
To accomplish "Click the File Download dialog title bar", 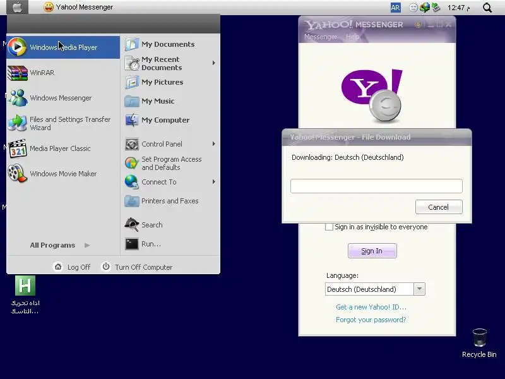I will pyautogui.click(x=376, y=137).
